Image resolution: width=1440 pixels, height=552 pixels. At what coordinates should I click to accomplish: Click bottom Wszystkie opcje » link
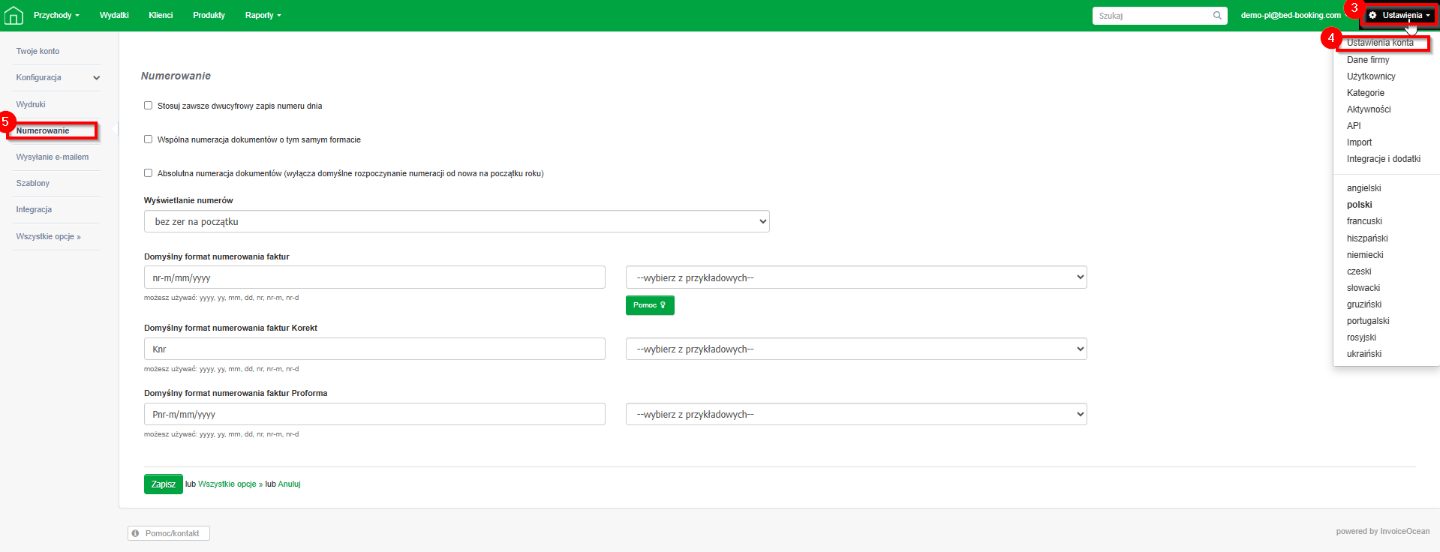(x=230, y=484)
